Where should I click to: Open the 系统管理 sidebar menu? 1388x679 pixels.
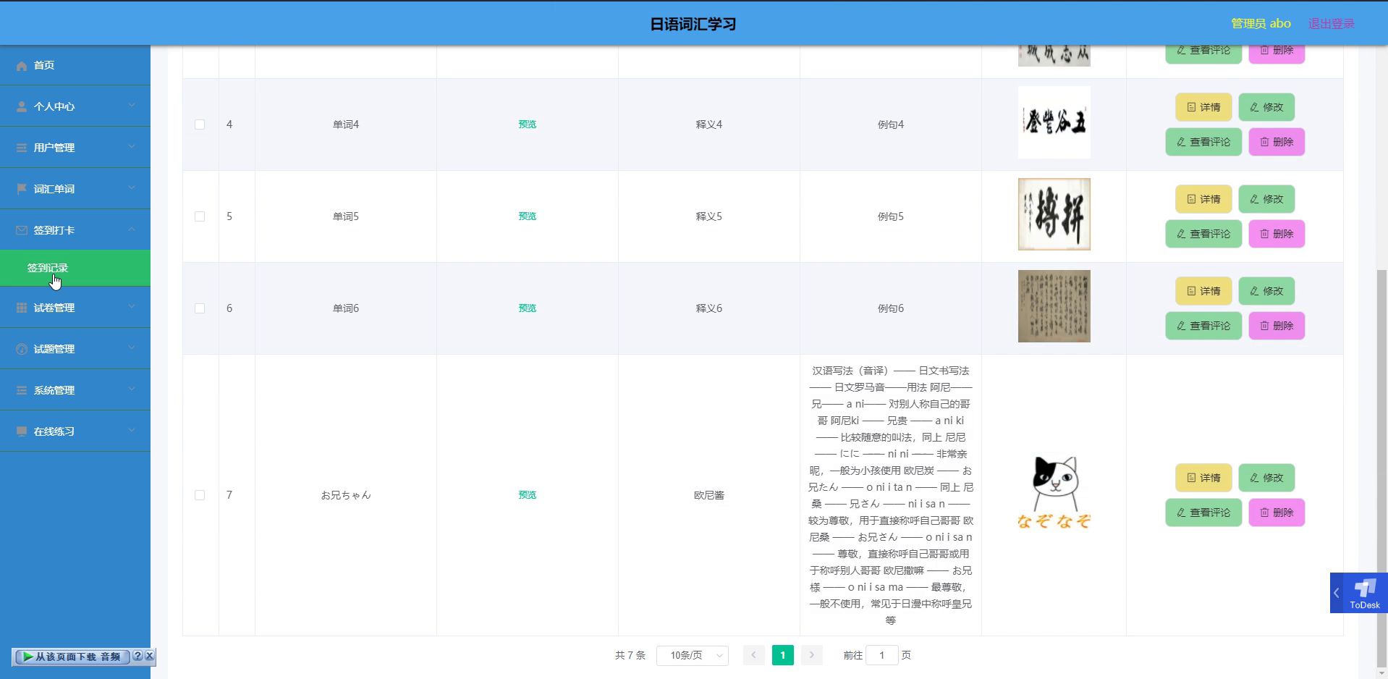pos(75,390)
